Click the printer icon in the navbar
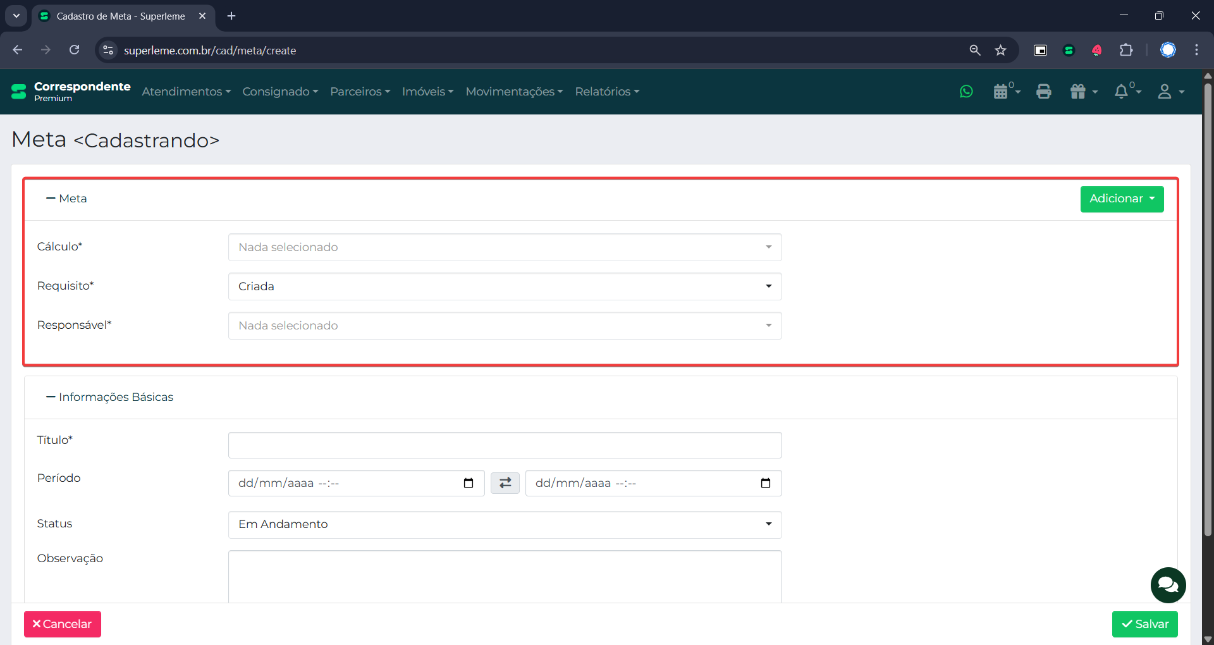This screenshot has width=1214, height=645. coord(1043,92)
